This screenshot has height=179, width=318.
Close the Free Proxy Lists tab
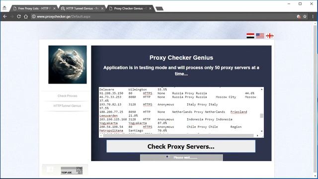coord(54,8)
